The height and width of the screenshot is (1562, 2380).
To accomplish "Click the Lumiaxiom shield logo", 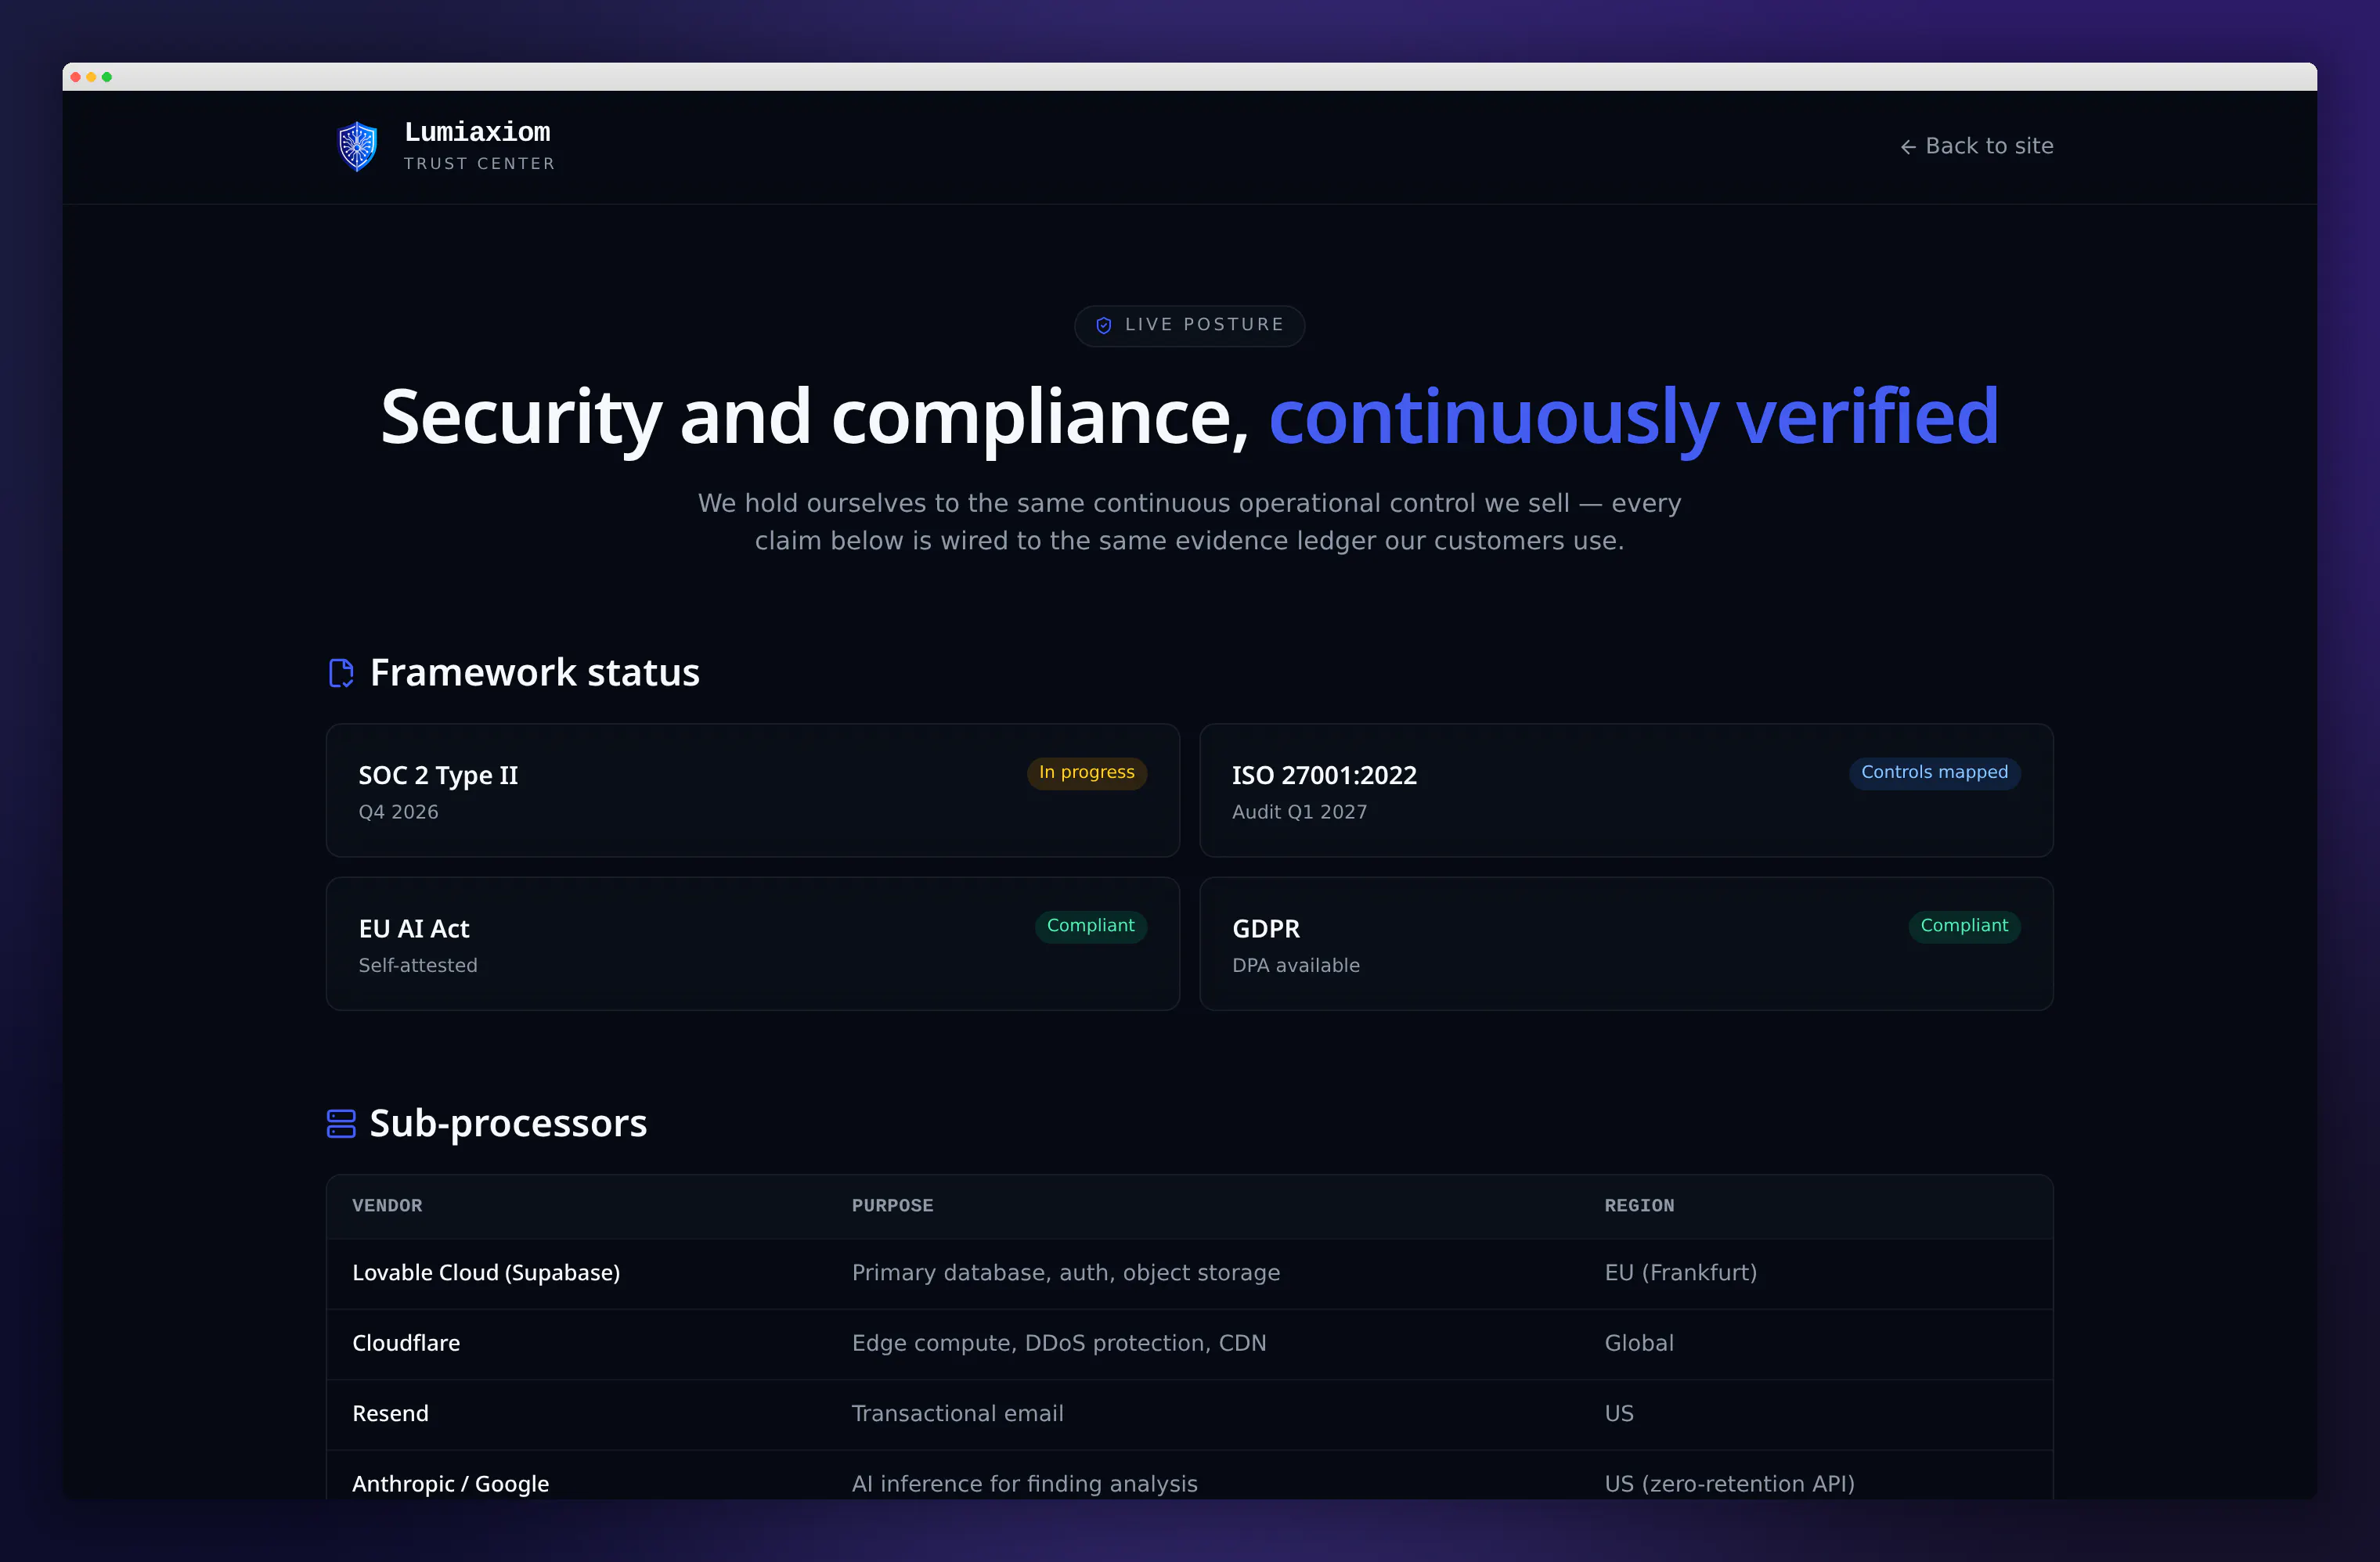I will pos(358,147).
